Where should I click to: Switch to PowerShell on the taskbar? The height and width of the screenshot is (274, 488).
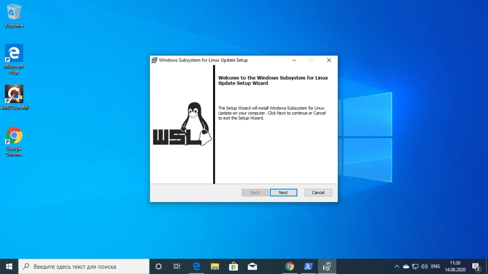(x=308, y=266)
